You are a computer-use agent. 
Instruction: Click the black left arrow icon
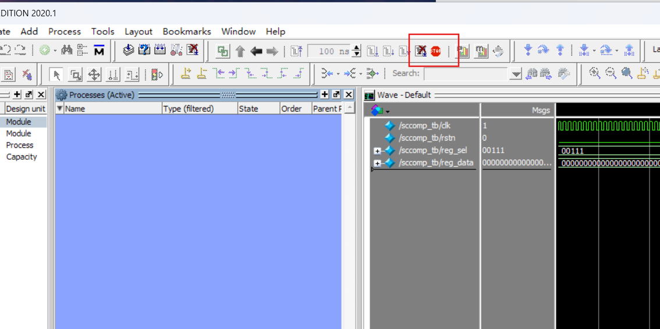(x=256, y=51)
